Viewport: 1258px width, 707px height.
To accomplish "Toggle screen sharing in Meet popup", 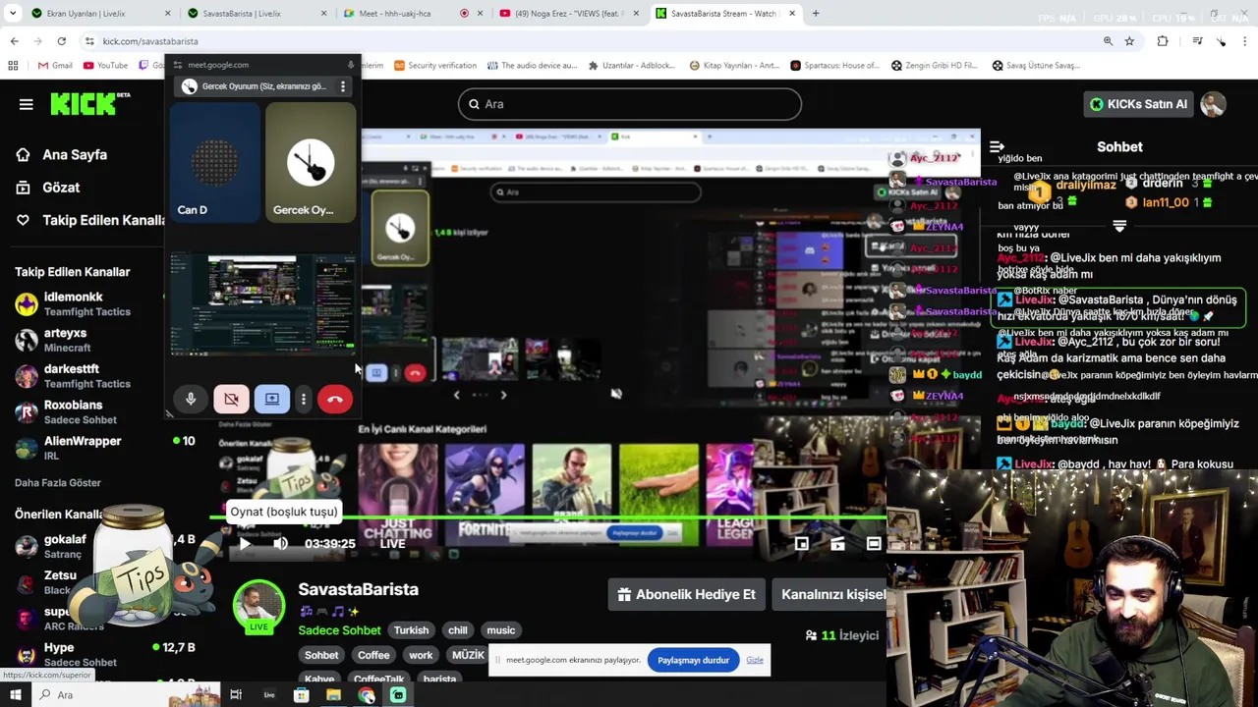I will [272, 399].
